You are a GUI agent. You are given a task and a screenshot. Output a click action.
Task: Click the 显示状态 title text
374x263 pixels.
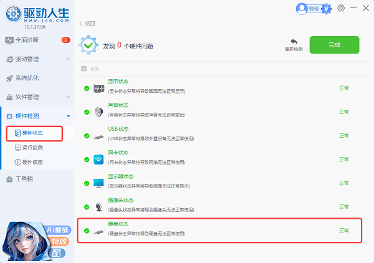point(118,82)
